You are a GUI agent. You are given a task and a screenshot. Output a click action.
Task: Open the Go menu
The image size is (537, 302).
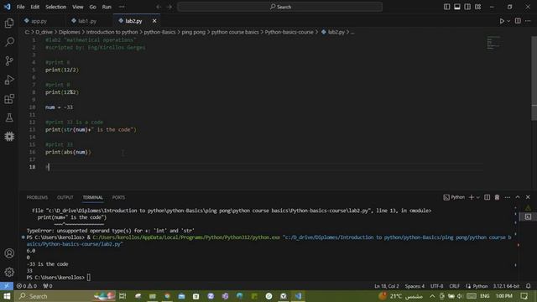(x=93, y=7)
